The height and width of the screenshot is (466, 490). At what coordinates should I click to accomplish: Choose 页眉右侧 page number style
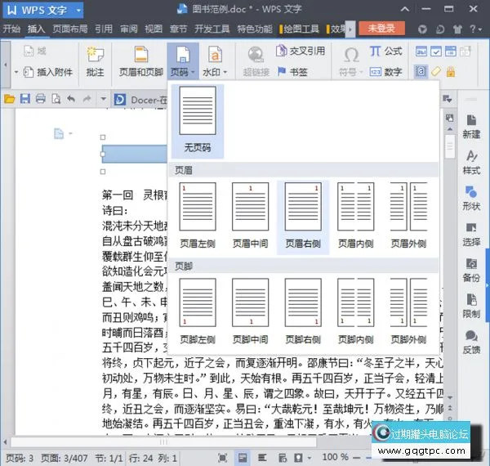(303, 217)
